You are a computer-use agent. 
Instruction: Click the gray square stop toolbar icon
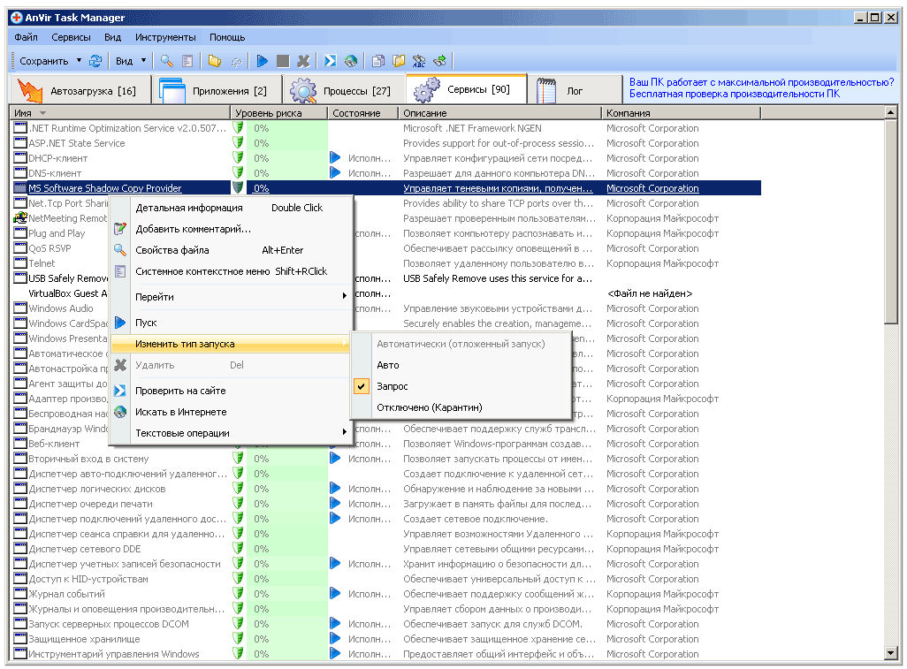(283, 61)
